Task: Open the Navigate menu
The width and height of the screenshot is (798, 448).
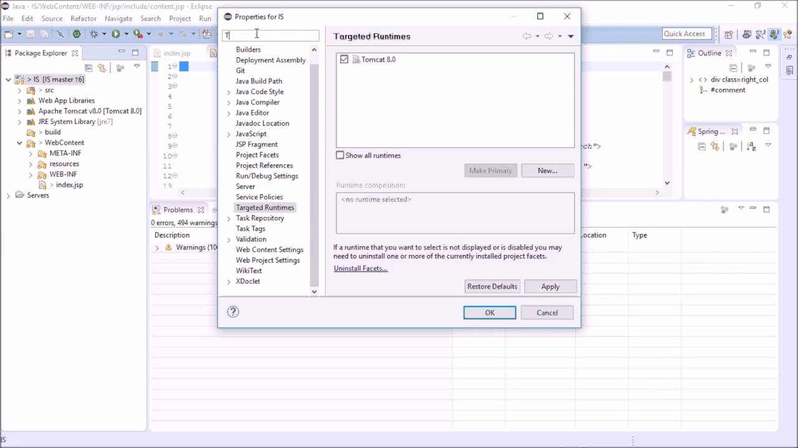Action: [x=118, y=19]
